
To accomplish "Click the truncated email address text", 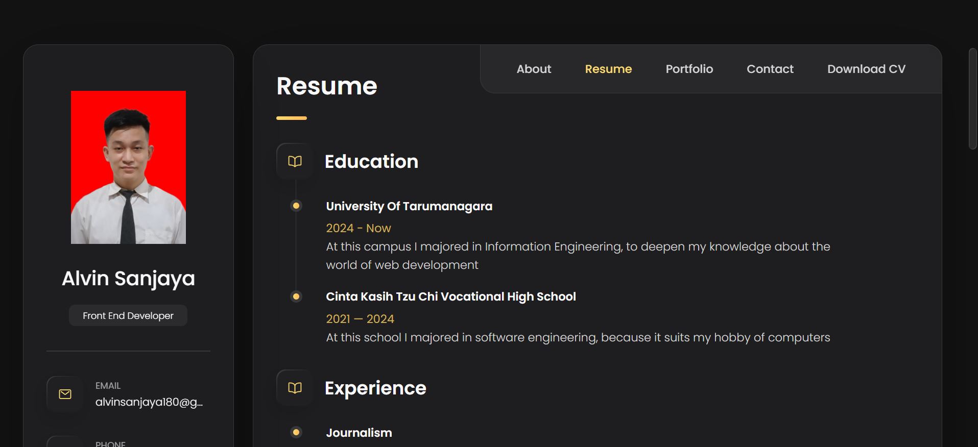I will (149, 402).
